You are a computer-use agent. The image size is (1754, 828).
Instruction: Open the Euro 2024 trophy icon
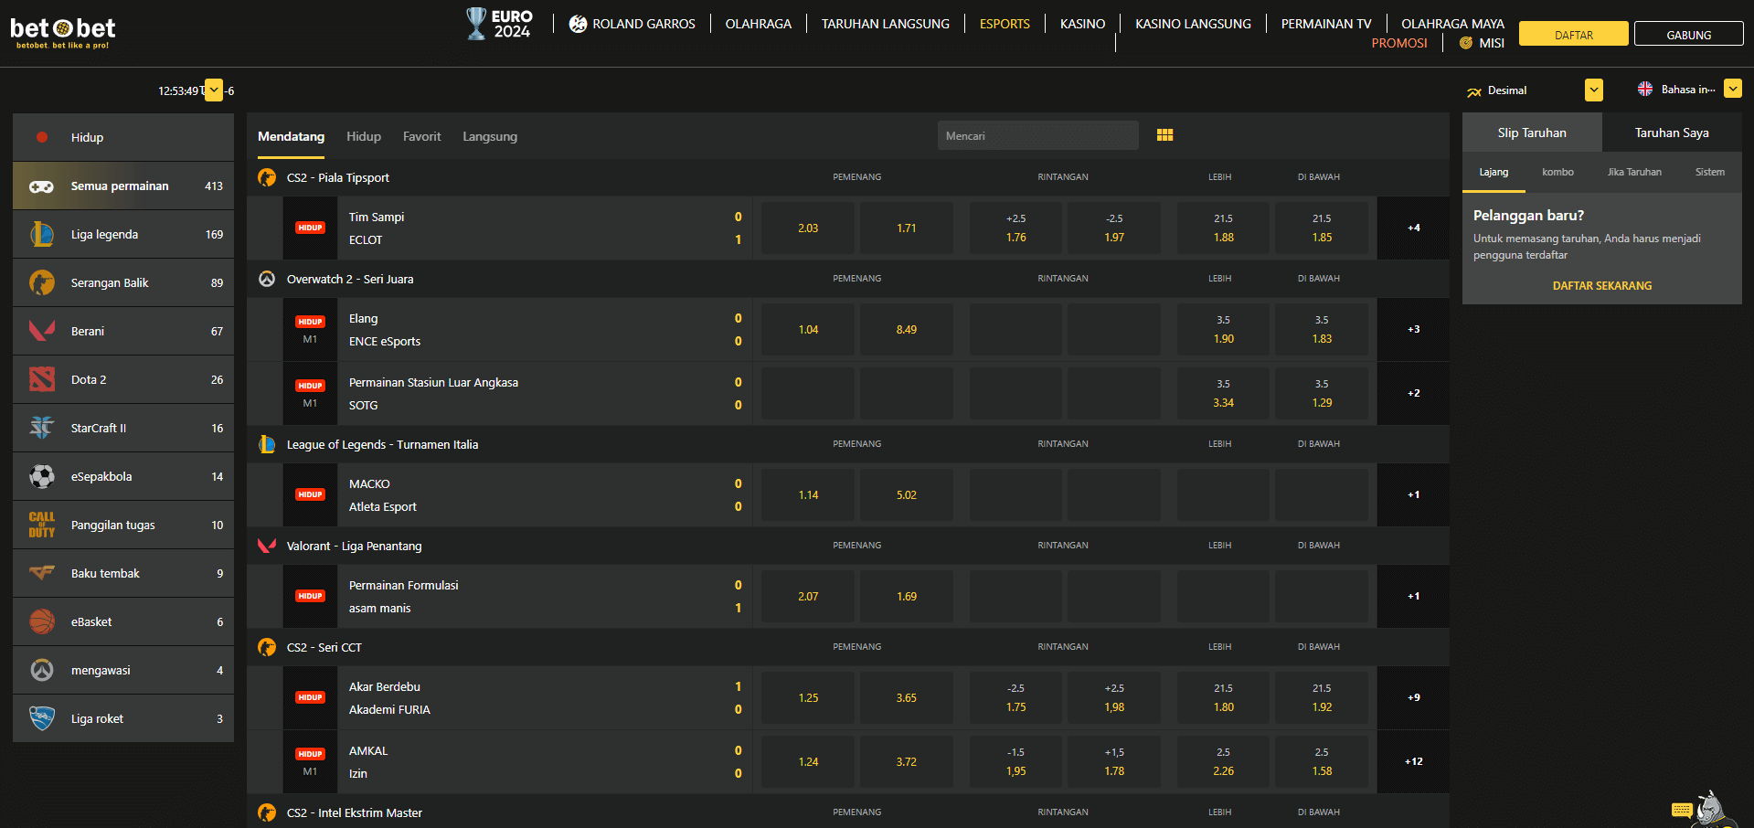tap(476, 23)
